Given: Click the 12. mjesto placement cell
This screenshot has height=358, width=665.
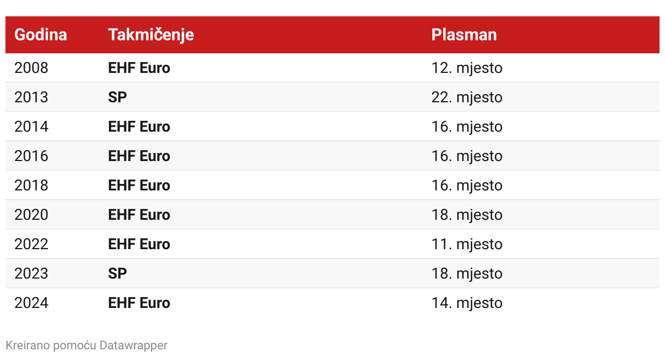Looking at the screenshot, I should [x=467, y=68].
